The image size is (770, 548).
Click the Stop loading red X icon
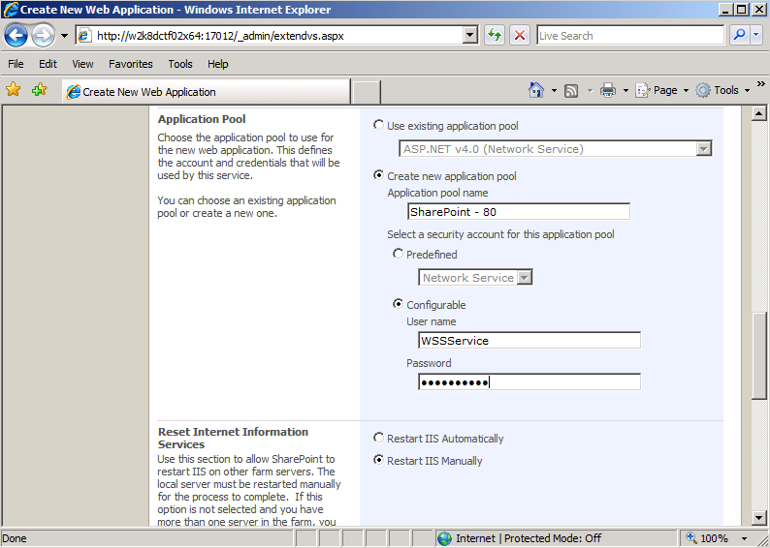(520, 35)
